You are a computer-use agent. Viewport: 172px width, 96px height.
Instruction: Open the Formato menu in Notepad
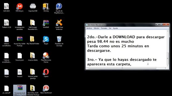[104, 28]
